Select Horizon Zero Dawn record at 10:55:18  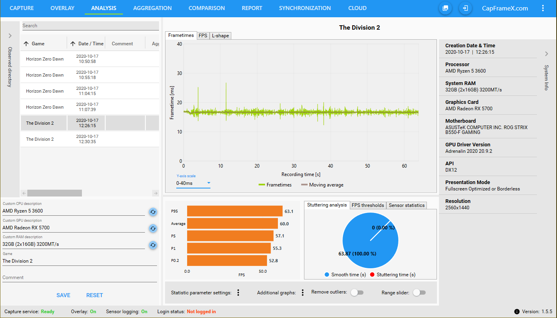[90, 75]
